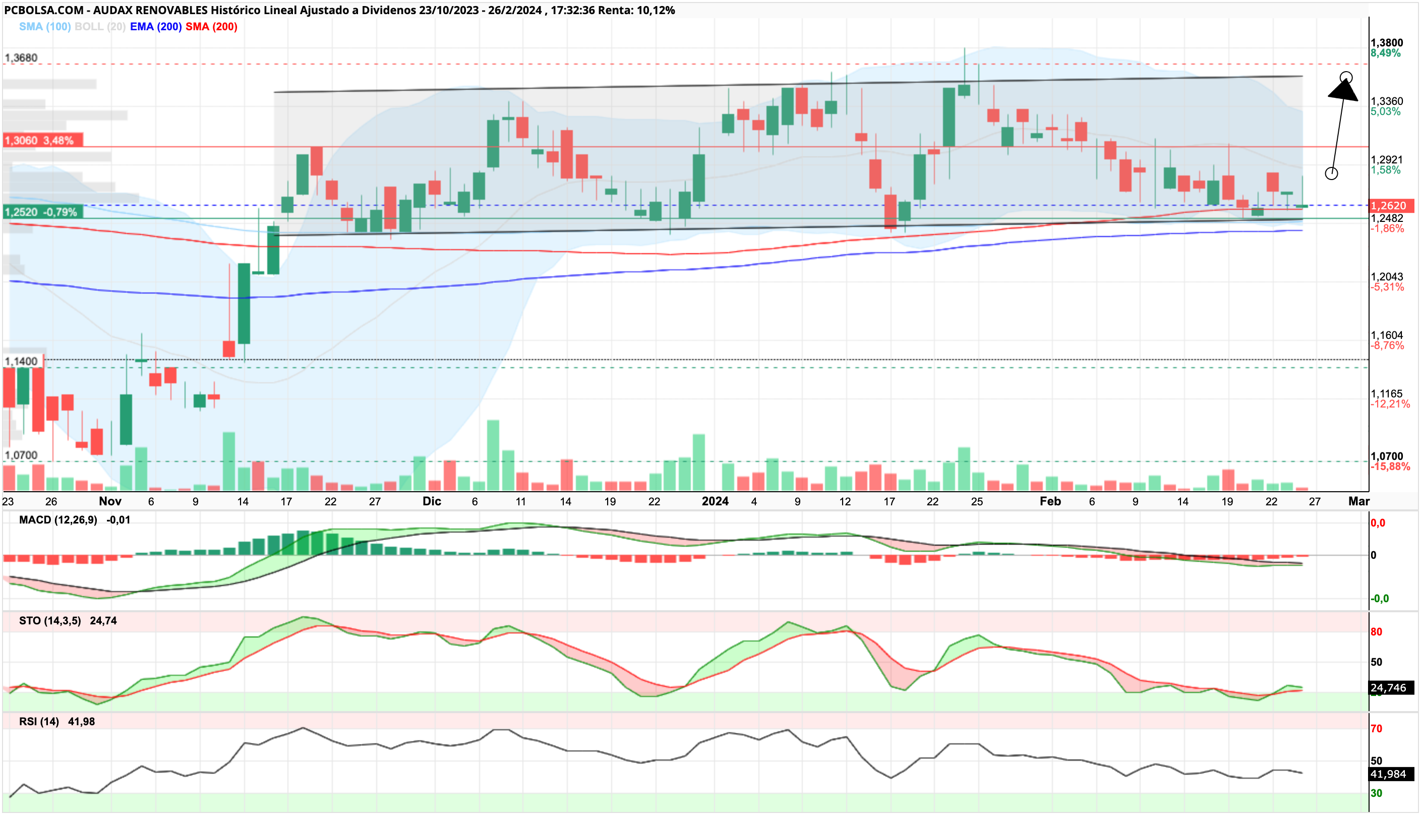
Task: Click the 1,2921 price axis label
Action: 1386,159
